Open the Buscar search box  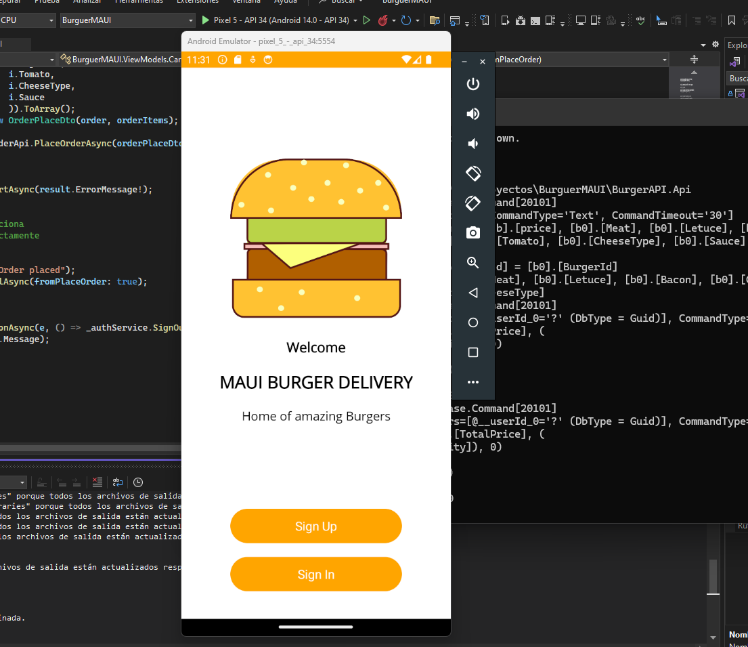tap(342, 2)
